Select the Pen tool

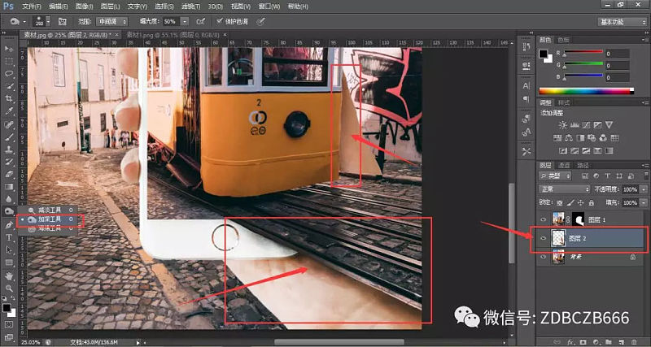point(8,225)
